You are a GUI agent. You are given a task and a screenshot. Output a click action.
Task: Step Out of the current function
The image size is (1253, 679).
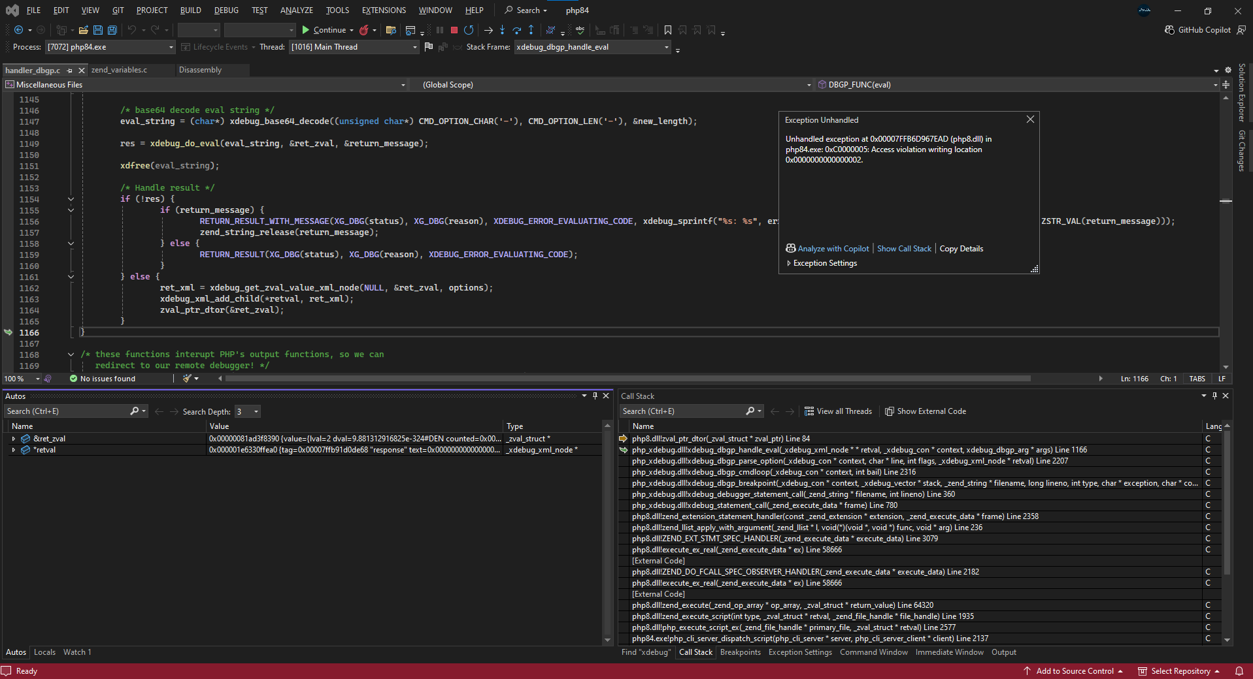[531, 30]
